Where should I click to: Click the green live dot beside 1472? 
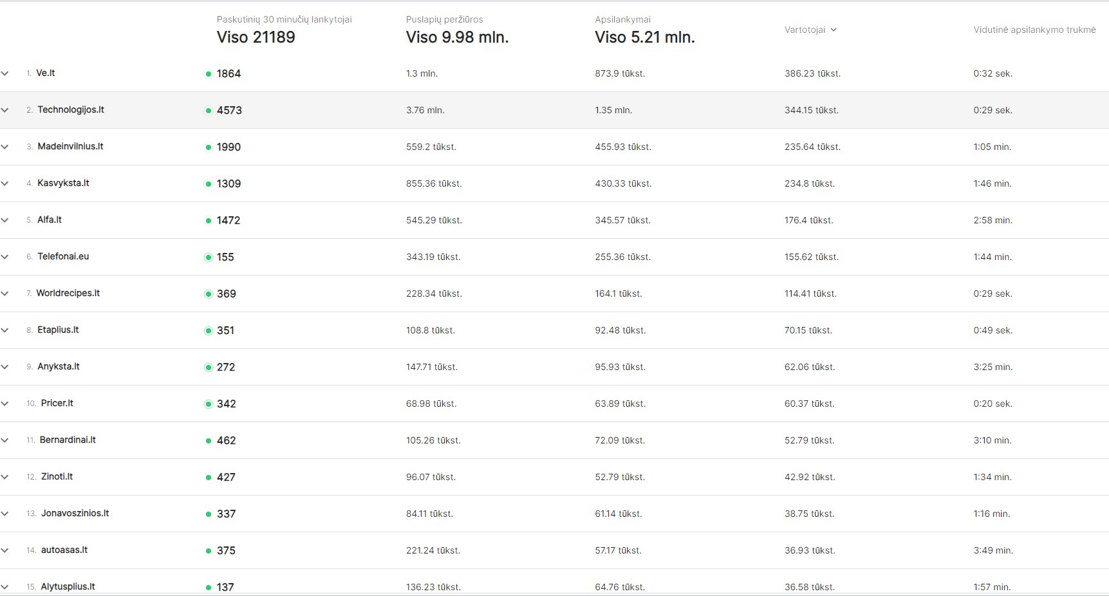208,221
